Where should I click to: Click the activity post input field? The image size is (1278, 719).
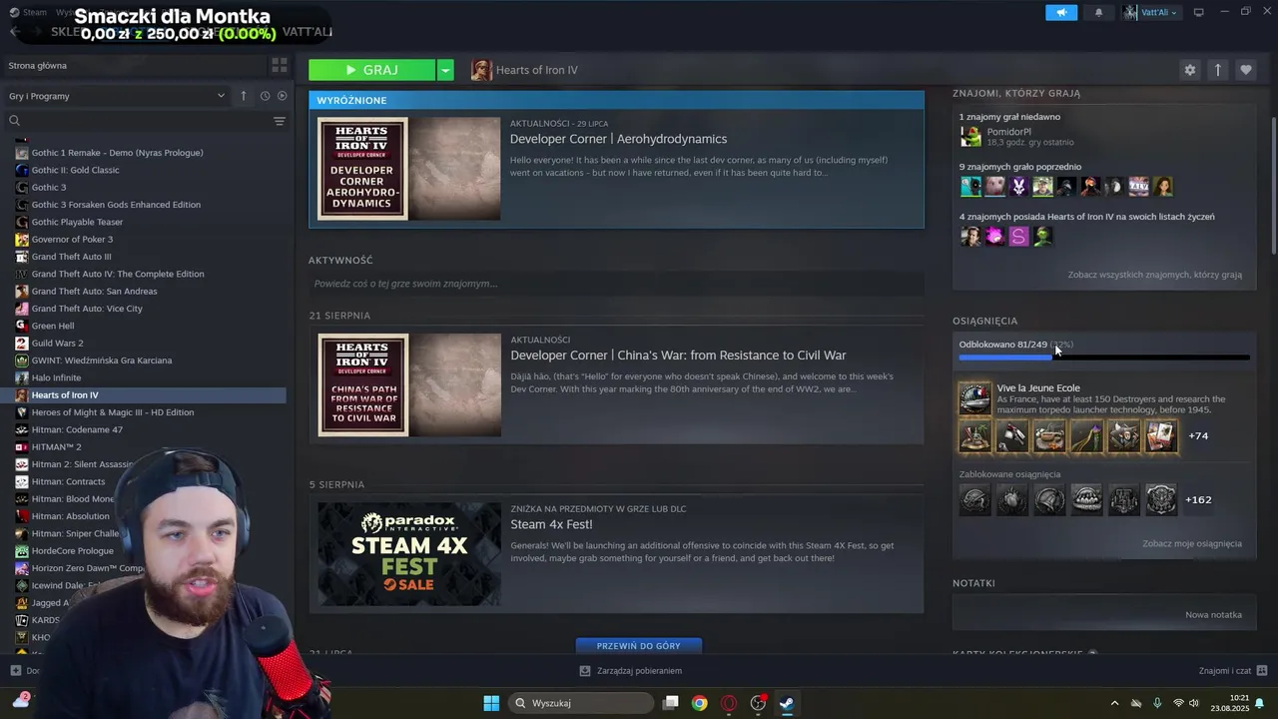616,284
